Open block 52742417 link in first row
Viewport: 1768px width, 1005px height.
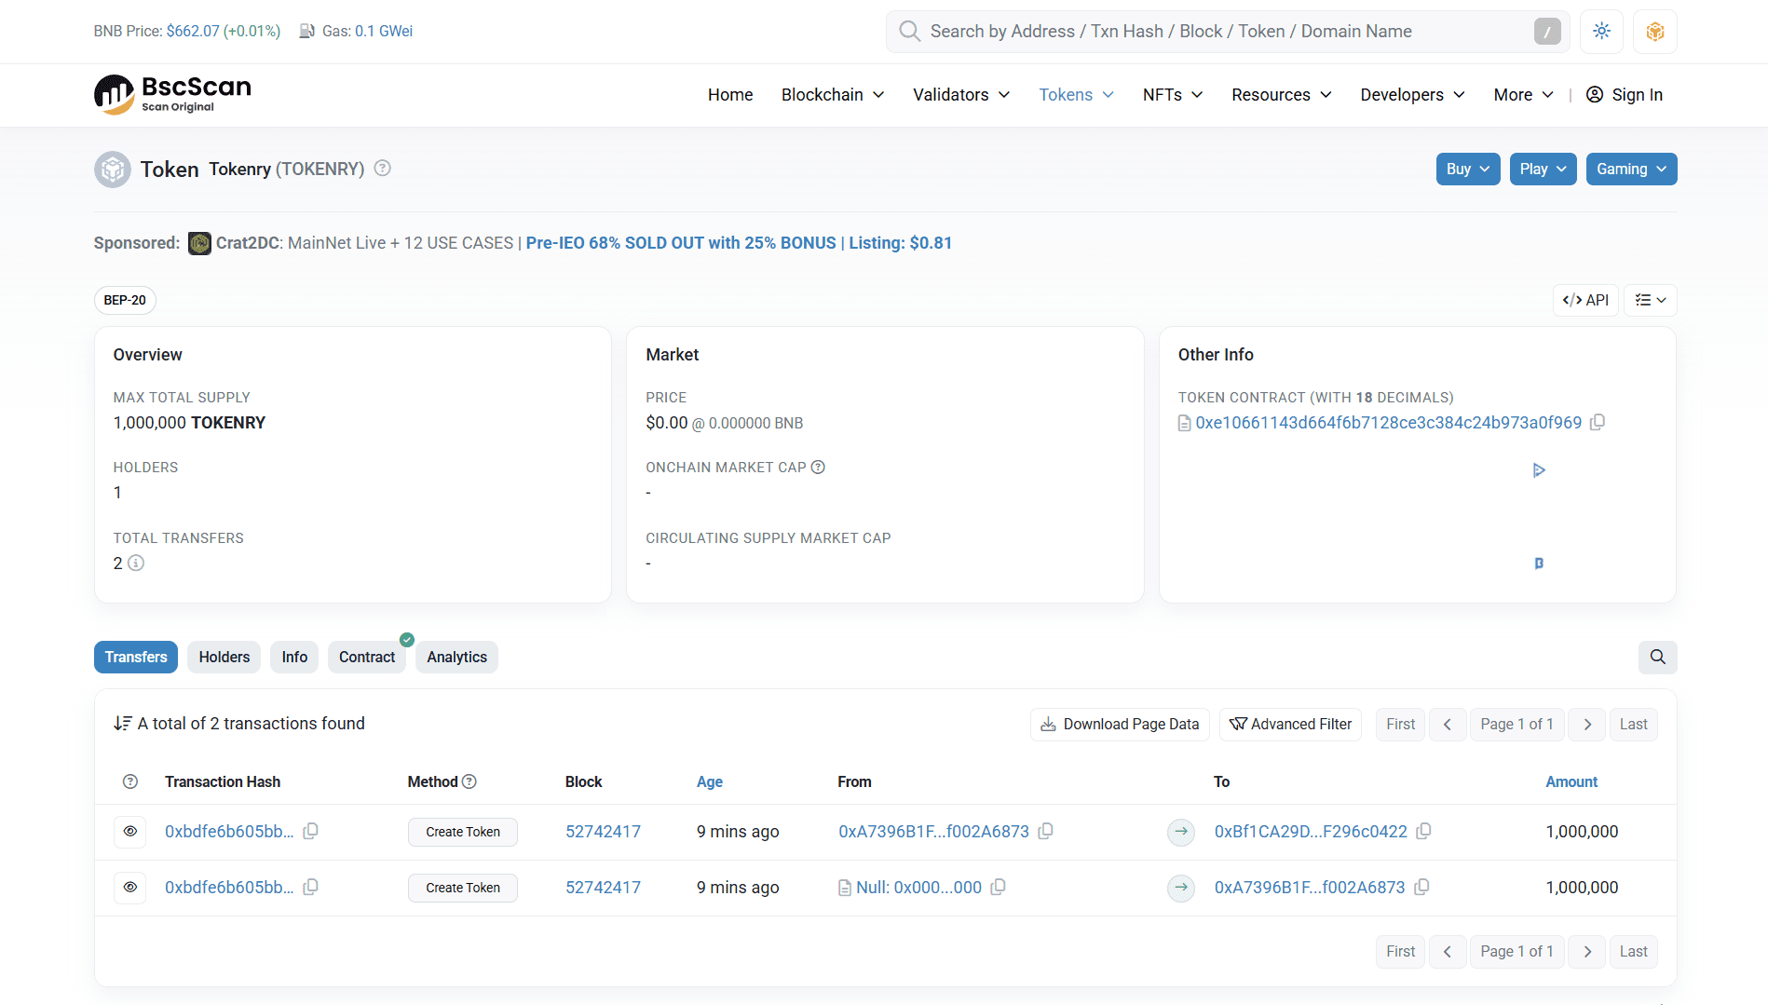click(603, 832)
